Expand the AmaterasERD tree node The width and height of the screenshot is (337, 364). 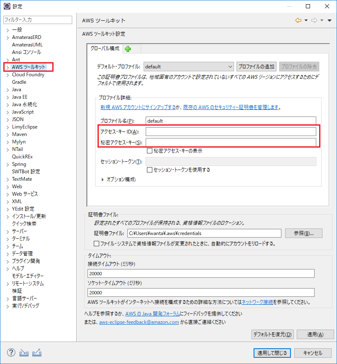(x=7, y=38)
